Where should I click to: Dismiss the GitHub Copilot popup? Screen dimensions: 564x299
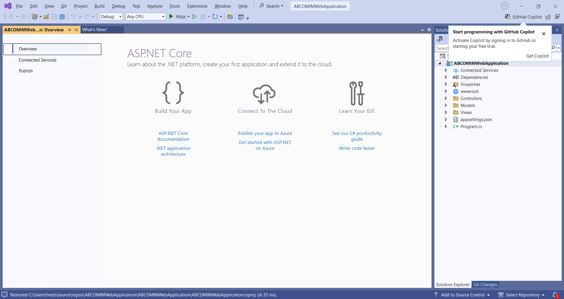point(544,34)
